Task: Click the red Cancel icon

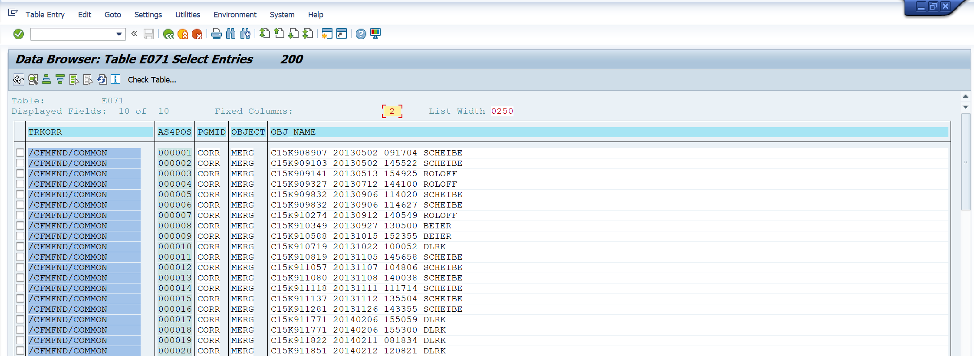Action: pos(197,34)
